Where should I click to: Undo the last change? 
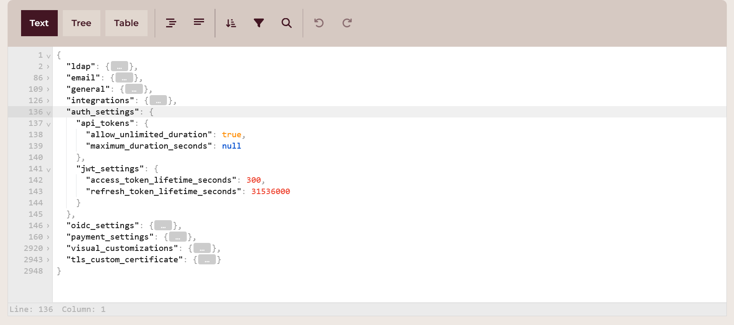[319, 23]
